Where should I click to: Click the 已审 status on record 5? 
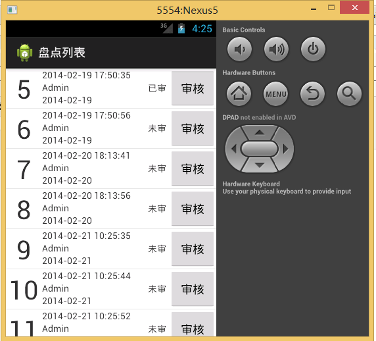coord(157,88)
